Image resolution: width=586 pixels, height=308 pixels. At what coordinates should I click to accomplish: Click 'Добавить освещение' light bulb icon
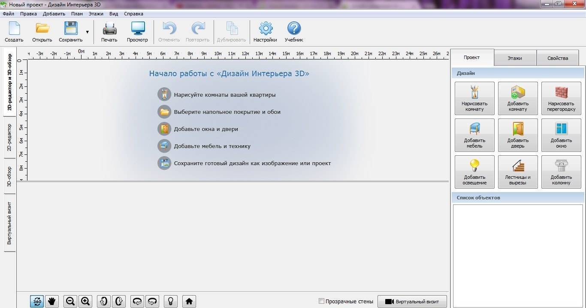(x=474, y=172)
